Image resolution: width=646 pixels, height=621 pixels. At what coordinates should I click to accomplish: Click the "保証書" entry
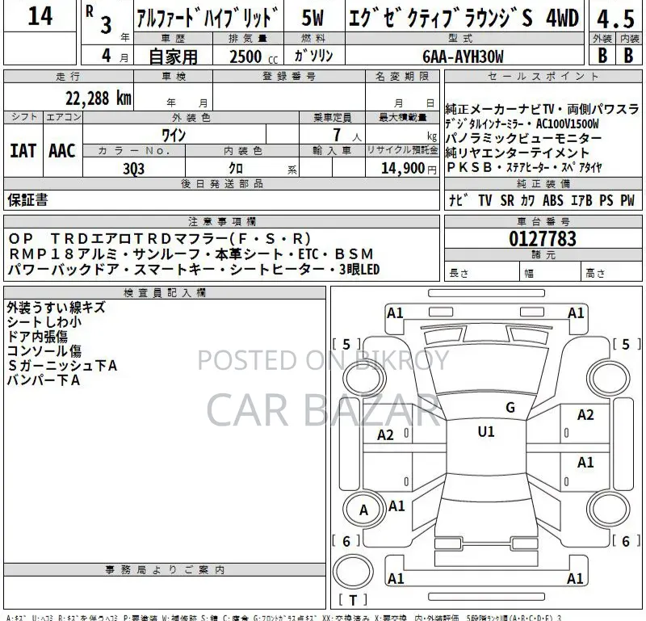tap(27, 199)
